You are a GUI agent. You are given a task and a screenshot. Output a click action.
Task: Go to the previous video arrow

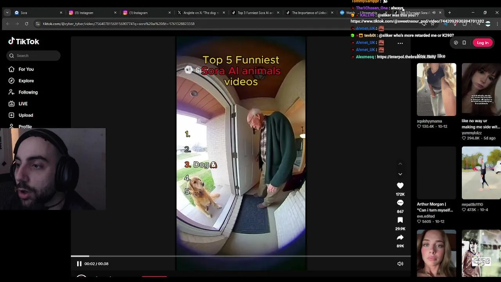pos(400,164)
